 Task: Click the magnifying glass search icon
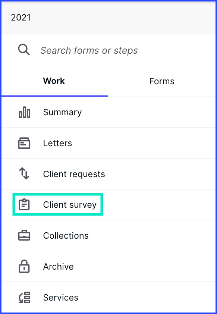(x=24, y=50)
